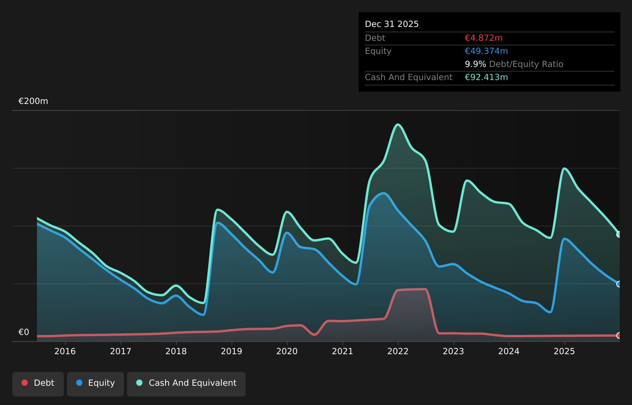The width and height of the screenshot is (632, 405).
Task: Click the red Debt legend dot
Action: pyautogui.click(x=24, y=383)
